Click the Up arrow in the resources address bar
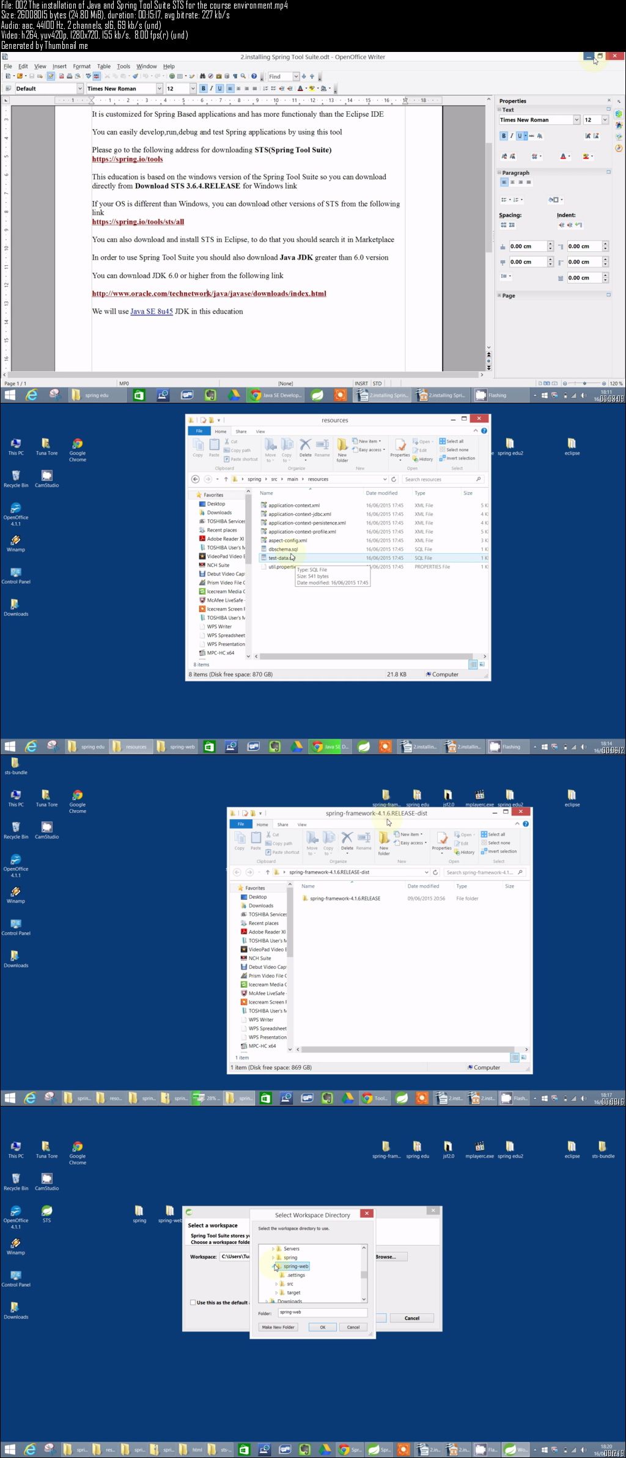This screenshot has width=626, height=1458. coord(226,479)
